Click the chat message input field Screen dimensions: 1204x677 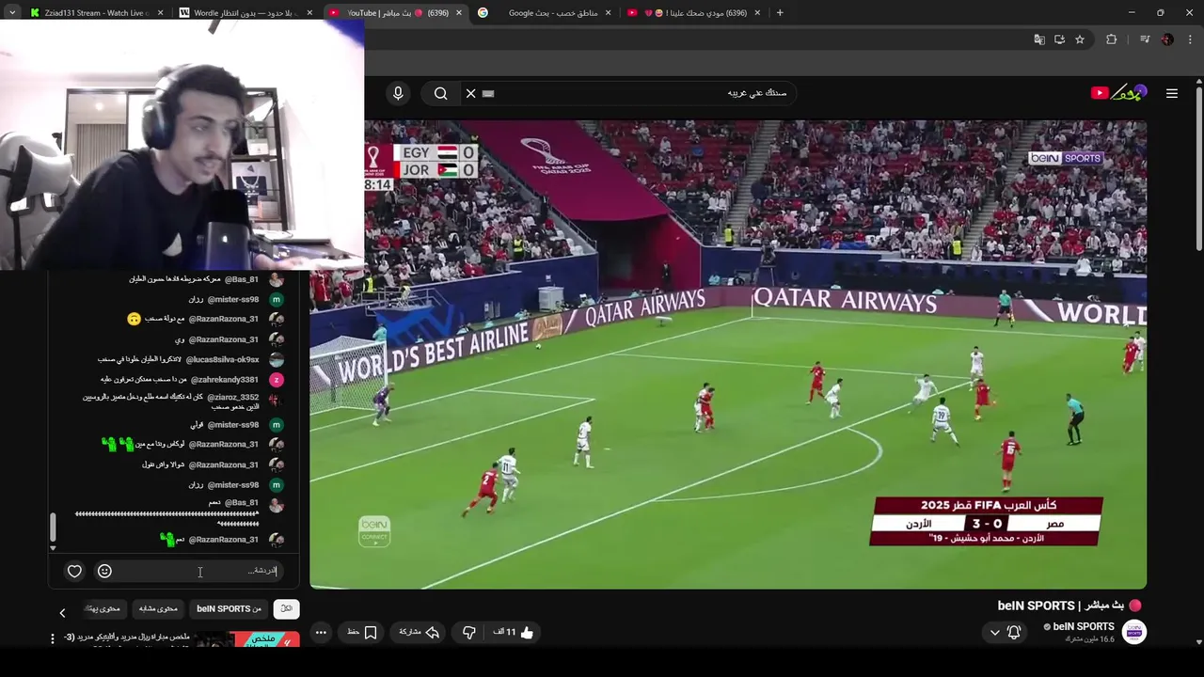click(199, 571)
